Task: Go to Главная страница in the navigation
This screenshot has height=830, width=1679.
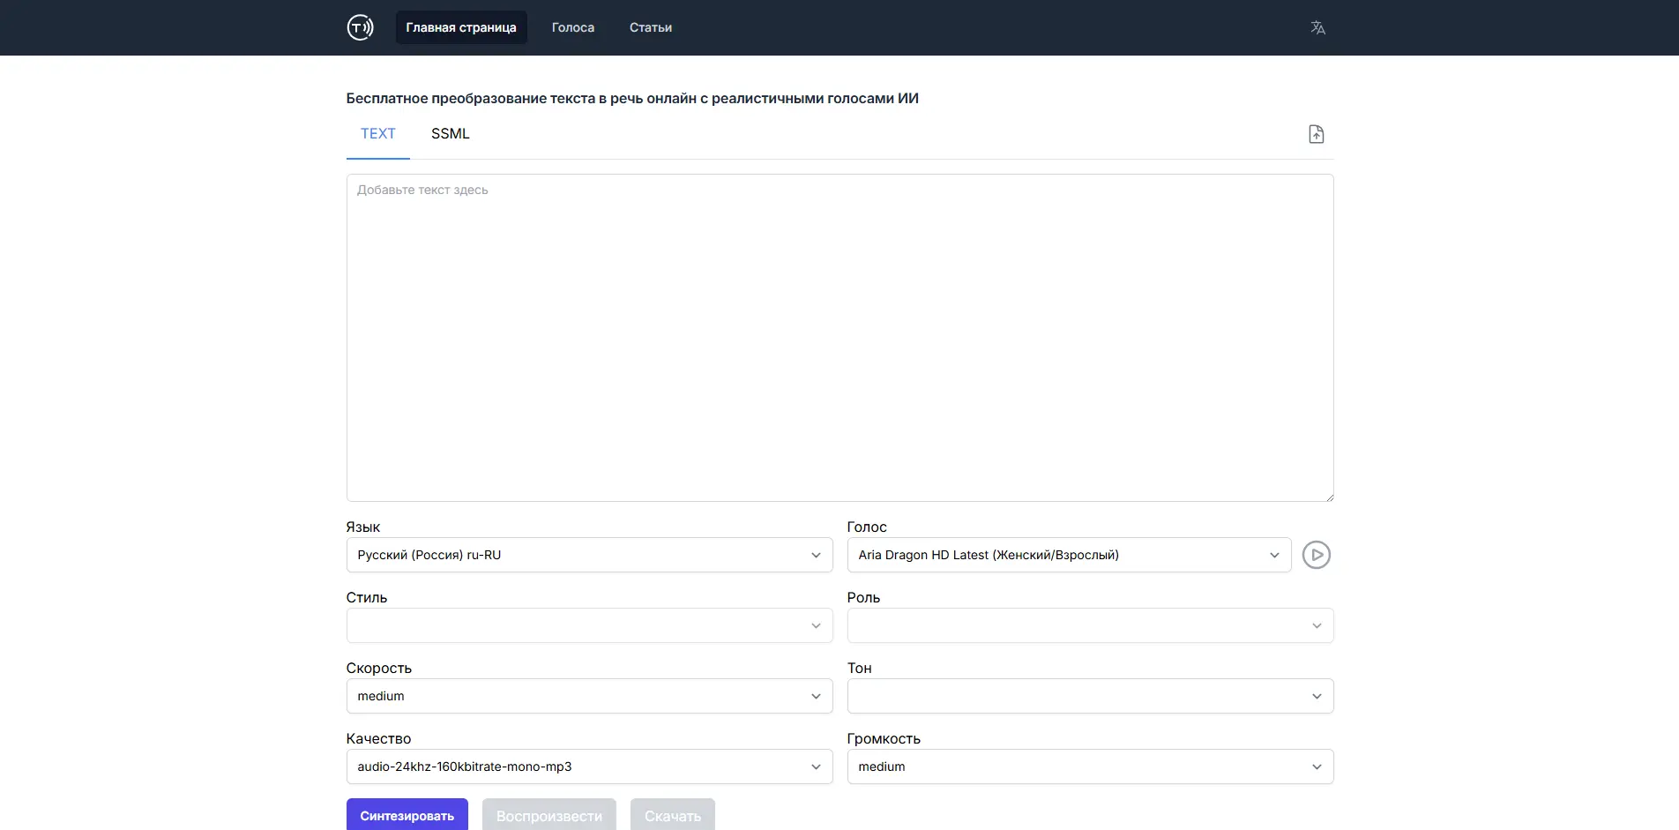Action: pyautogui.click(x=460, y=27)
